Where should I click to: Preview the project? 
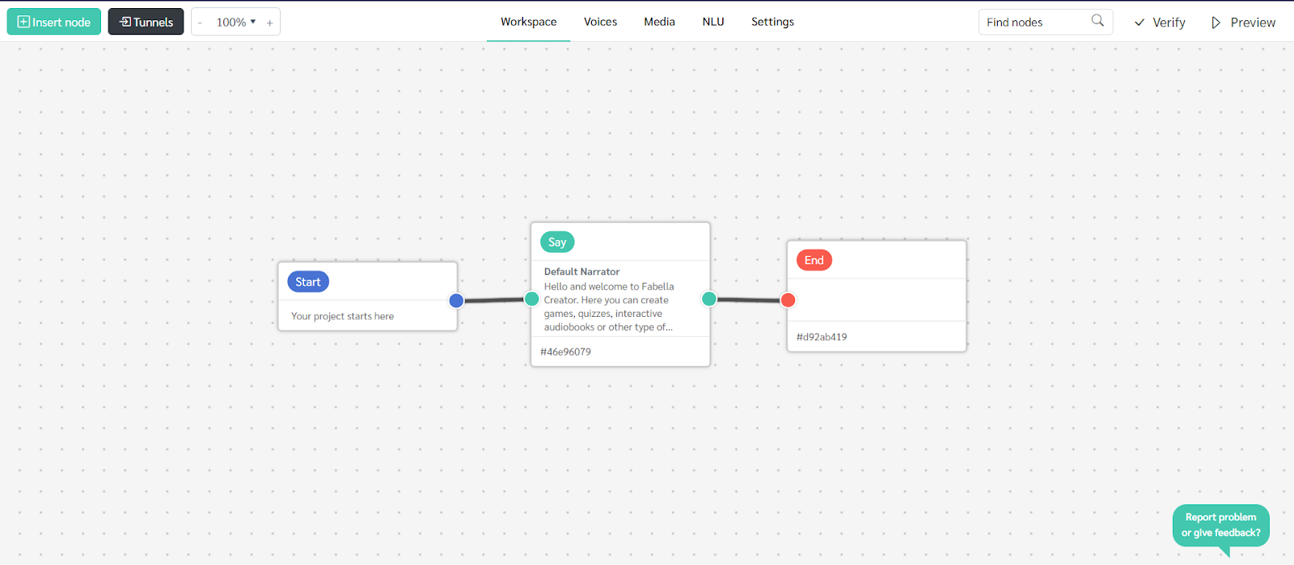point(1243,23)
